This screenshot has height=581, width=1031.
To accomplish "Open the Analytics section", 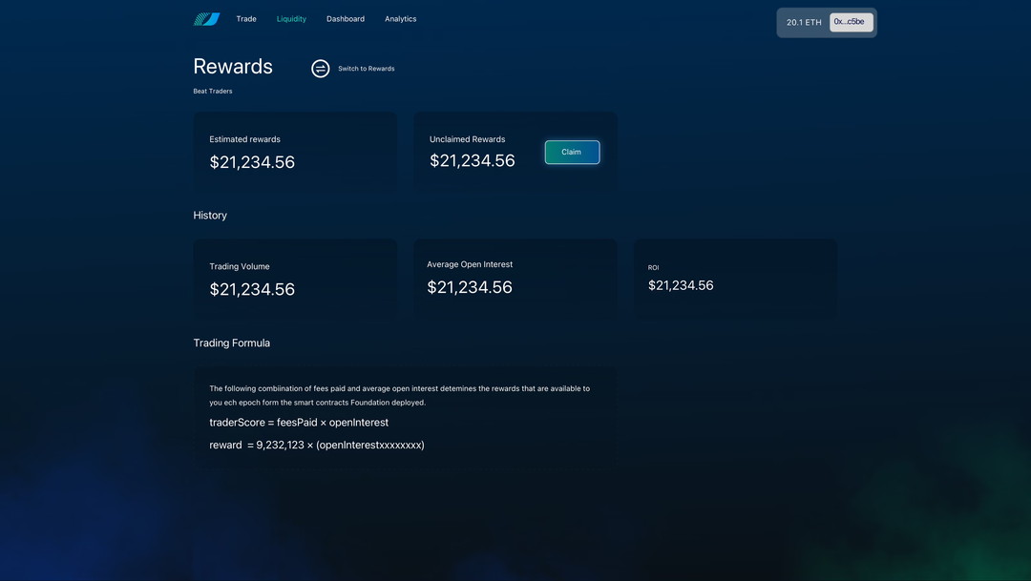I will click(400, 19).
